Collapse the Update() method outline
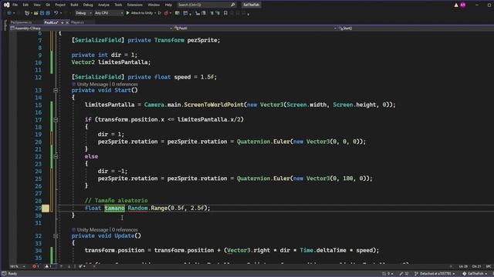The width and height of the screenshot is (494, 277). click(x=56, y=236)
